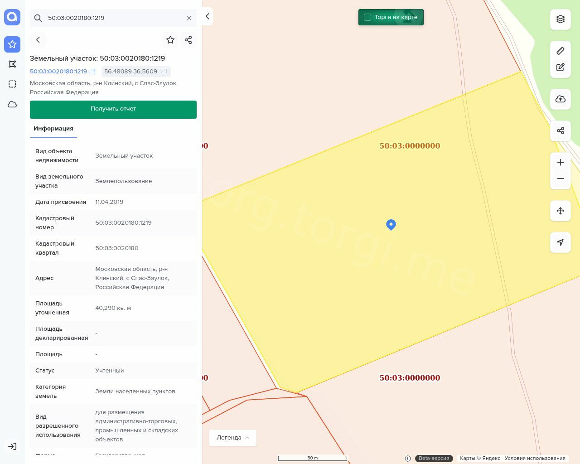The image size is (580, 464).
Task: Collapse the left information panel
Action: pyautogui.click(x=207, y=16)
